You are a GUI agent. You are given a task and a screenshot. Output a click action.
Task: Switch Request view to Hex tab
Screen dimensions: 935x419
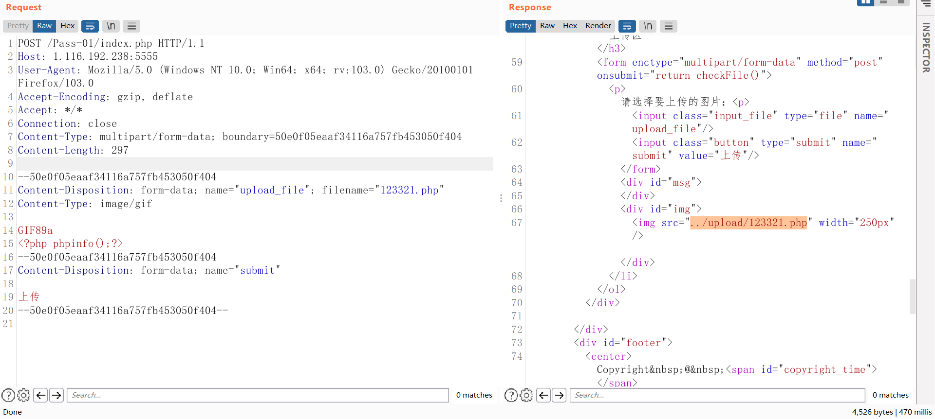[x=67, y=26]
